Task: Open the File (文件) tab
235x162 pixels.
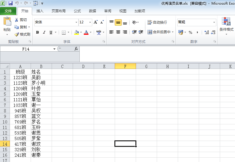Action: pos(8,11)
